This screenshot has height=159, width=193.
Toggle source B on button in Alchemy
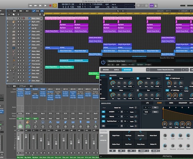(x=138, y=78)
